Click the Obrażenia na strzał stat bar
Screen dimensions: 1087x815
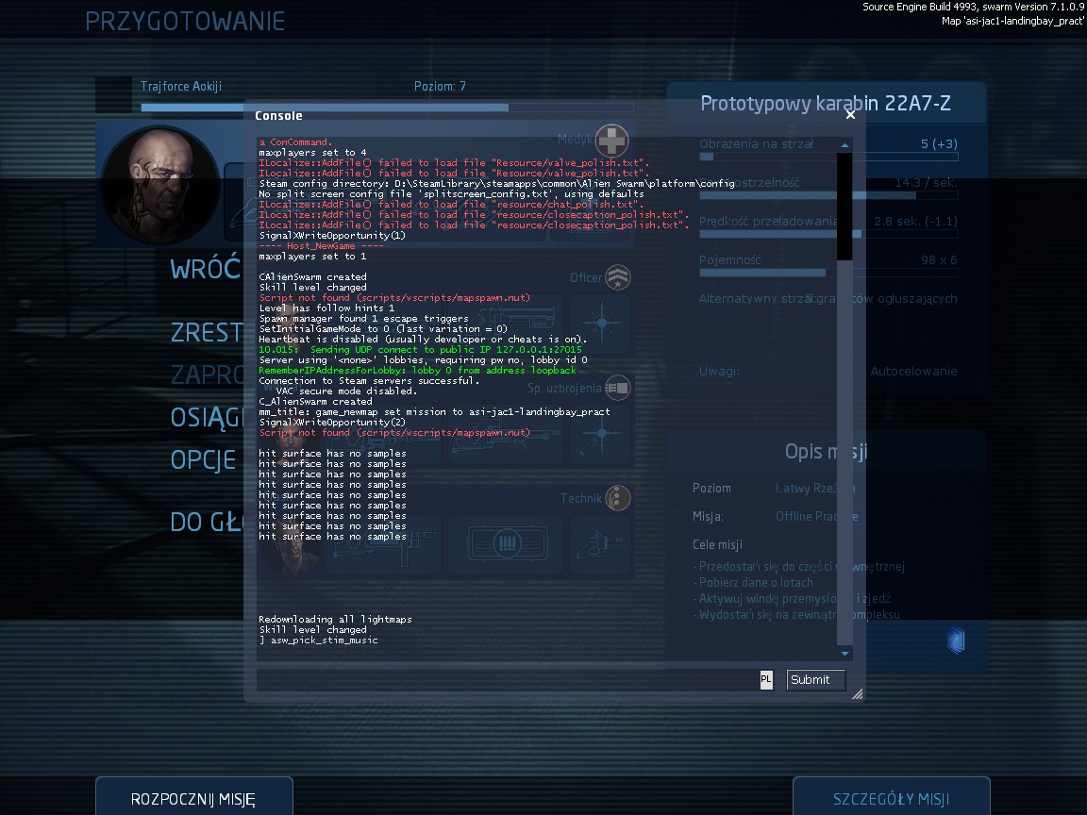pos(828,157)
